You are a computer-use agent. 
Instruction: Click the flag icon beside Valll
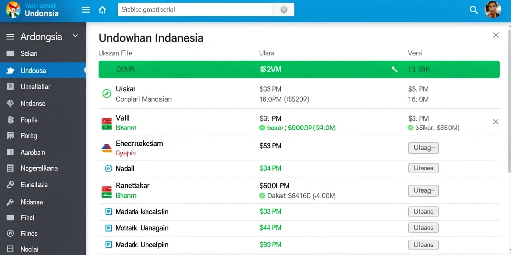[x=107, y=124]
